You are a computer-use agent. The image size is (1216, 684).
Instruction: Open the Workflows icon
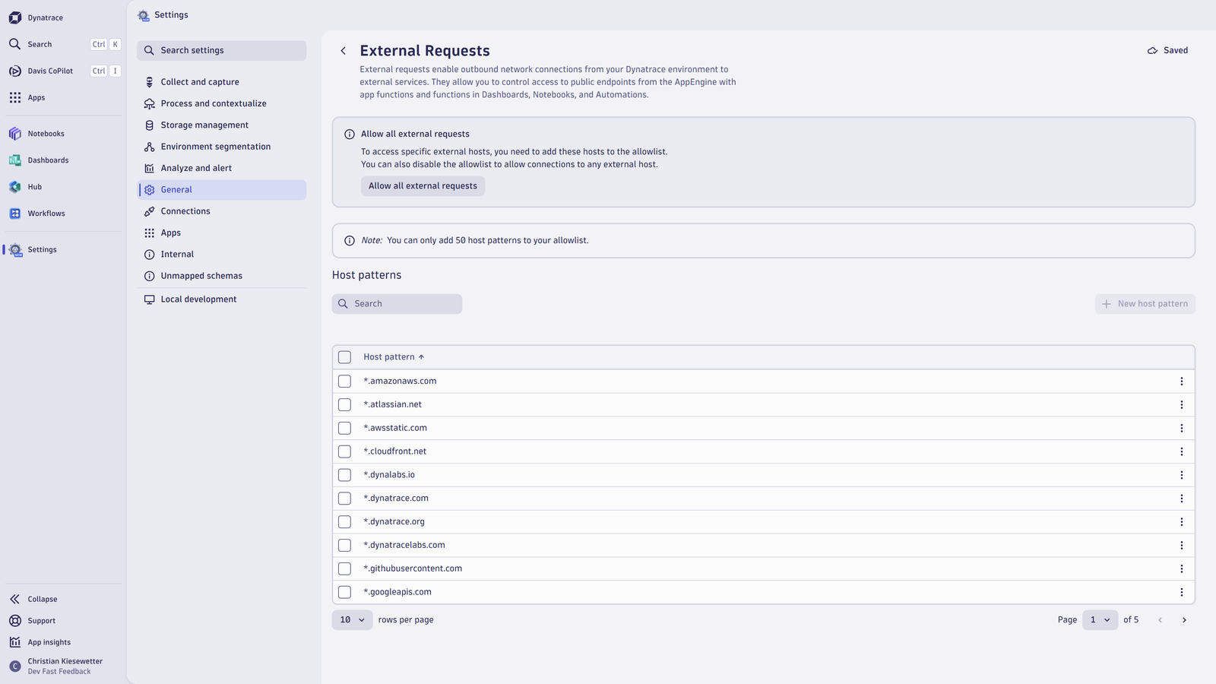(15, 214)
